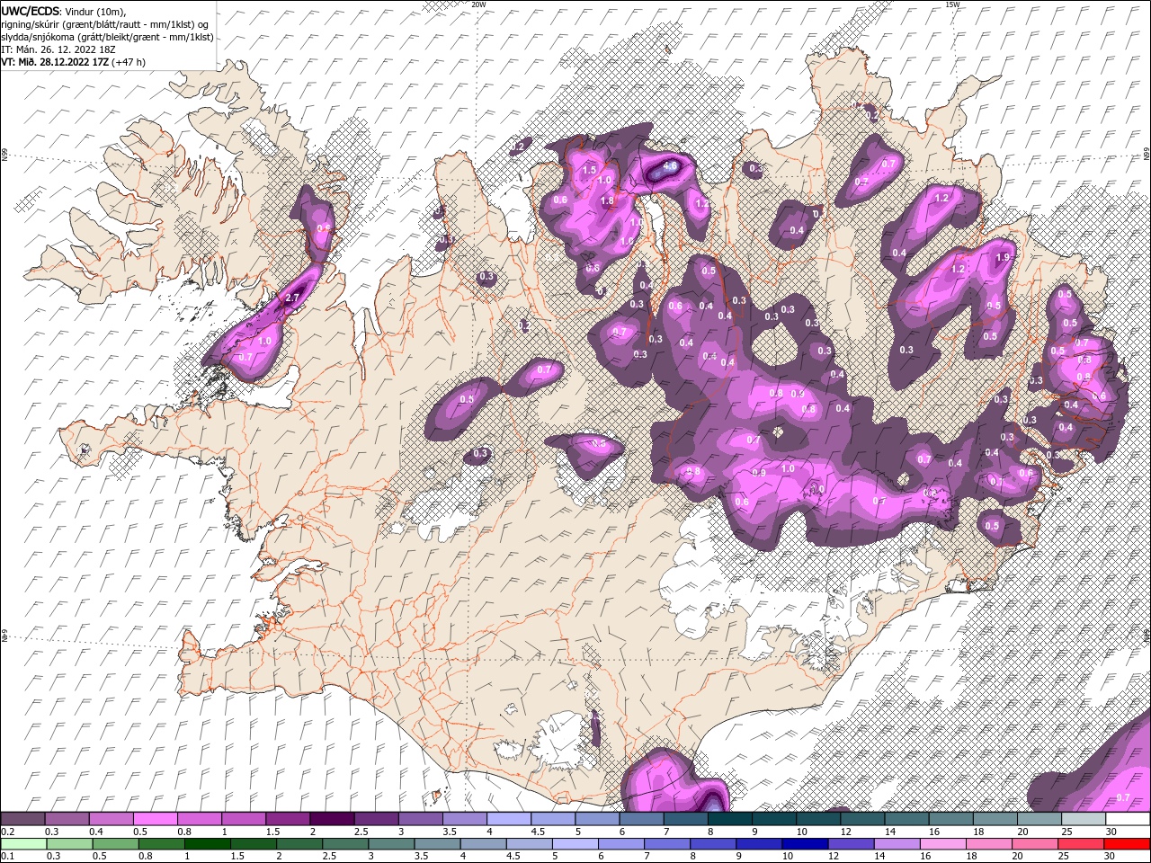The width and height of the screenshot is (1151, 863).
Task: Pick the bright red swatch after 30 in the lower scale
Action: click(1127, 843)
